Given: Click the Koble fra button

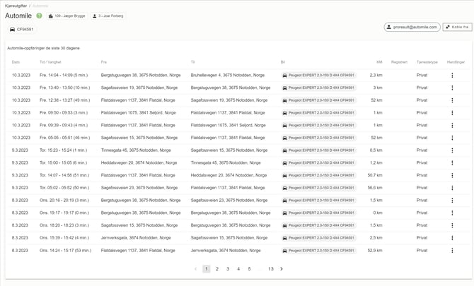Looking at the screenshot, I should [x=457, y=27].
